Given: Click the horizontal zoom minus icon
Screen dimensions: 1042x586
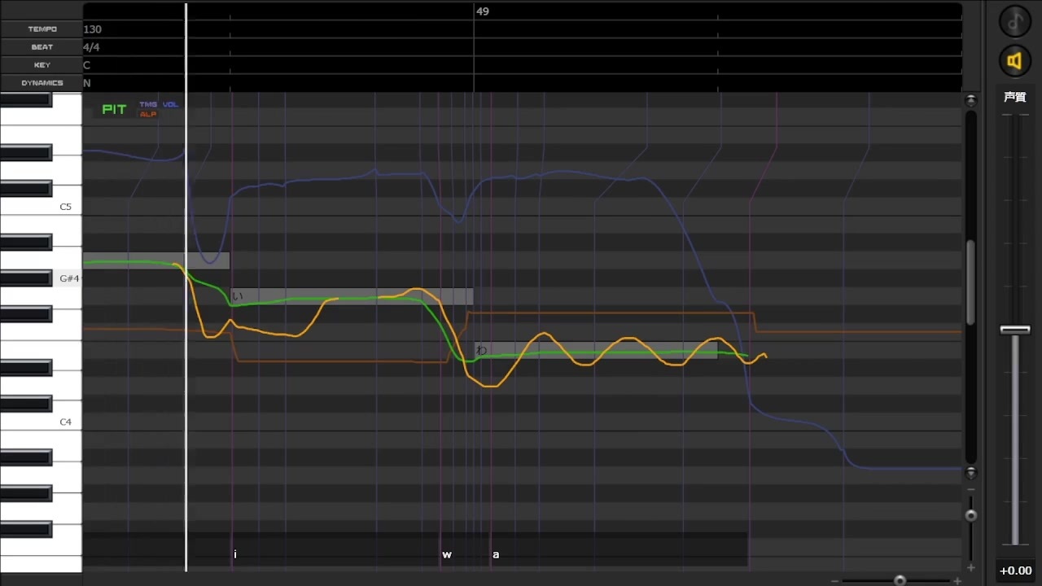Looking at the screenshot, I should click(x=835, y=581).
